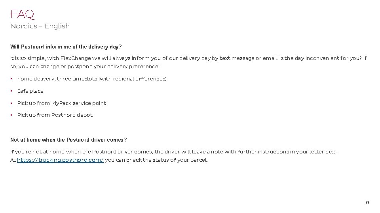Click the FAQ slide title
This screenshot has width=380, height=213.
point(23,14)
